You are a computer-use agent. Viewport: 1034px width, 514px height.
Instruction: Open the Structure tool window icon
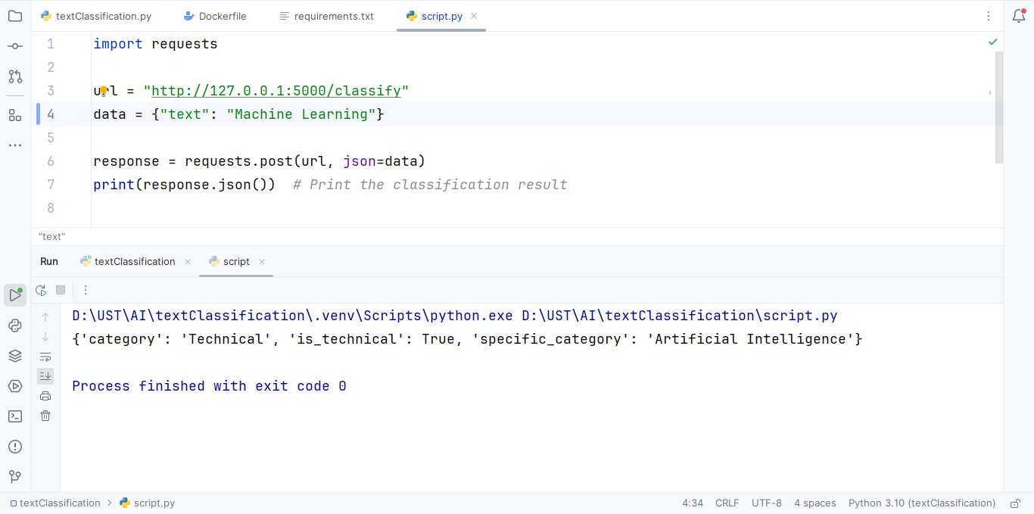15,115
